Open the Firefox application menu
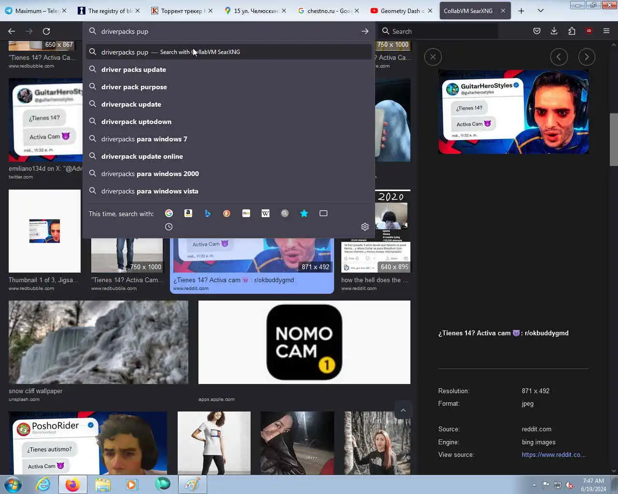 pyautogui.click(x=606, y=31)
